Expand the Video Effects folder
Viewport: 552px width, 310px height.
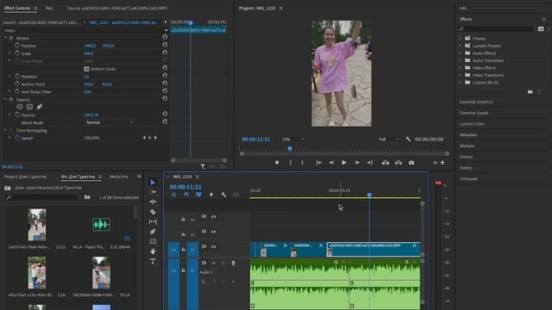coord(460,68)
